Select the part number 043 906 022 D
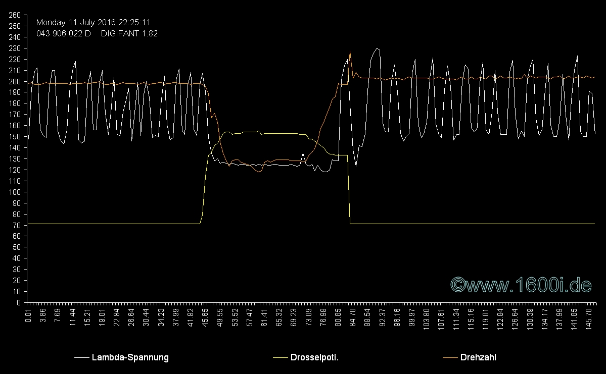The image size is (606, 374). (64, 34)
